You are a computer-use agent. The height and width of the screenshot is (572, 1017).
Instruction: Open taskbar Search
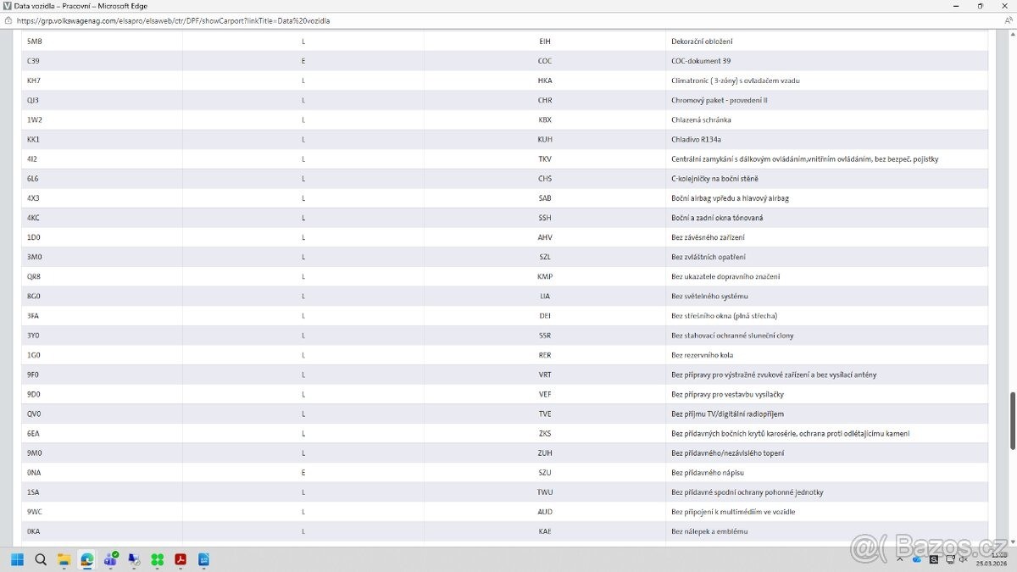41,559
